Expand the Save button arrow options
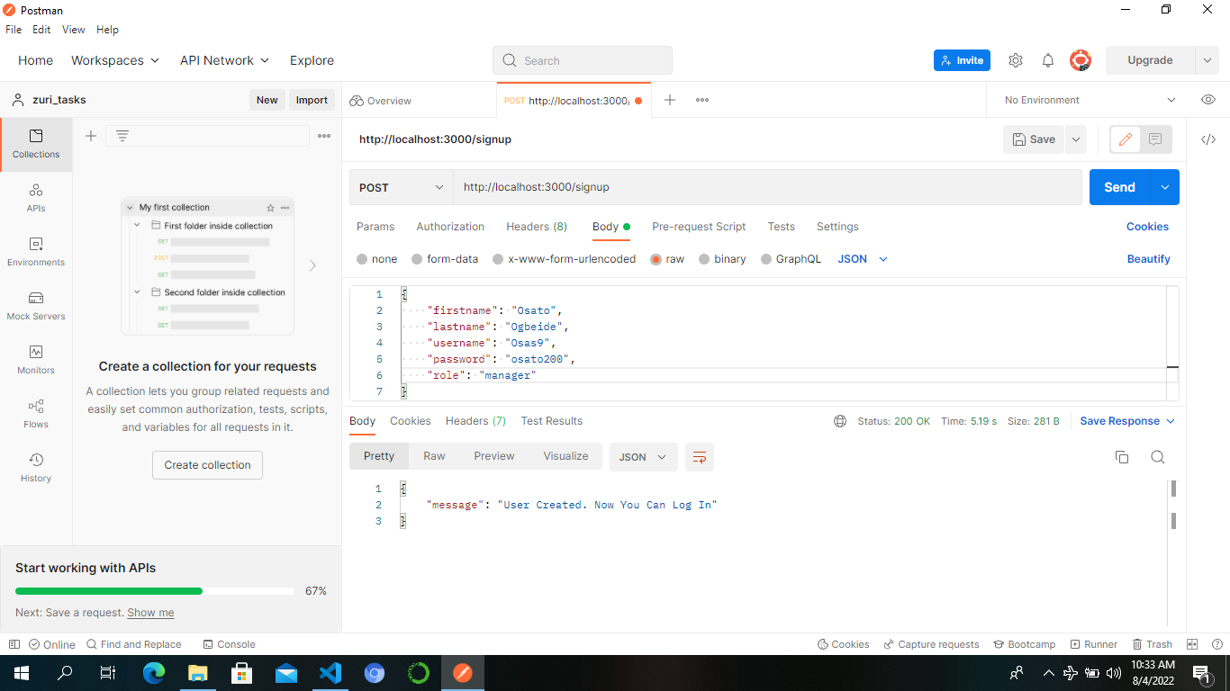Image resolution: width=1230 pixels, height=691 pixels. 1075,139
